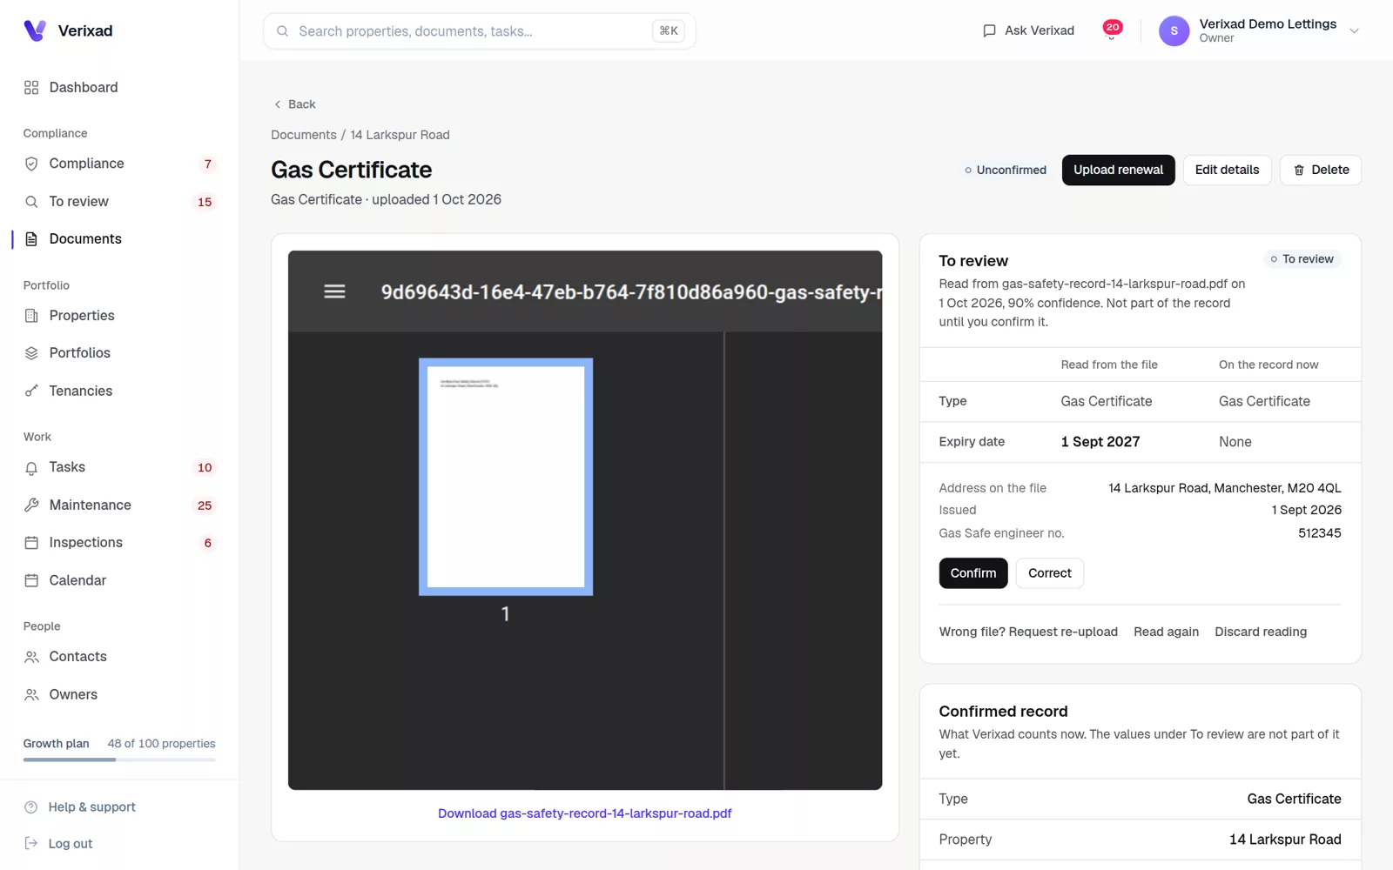Click the Dashboard grid icon
This screenshot has width=1393, height=870.
point(31,88)
